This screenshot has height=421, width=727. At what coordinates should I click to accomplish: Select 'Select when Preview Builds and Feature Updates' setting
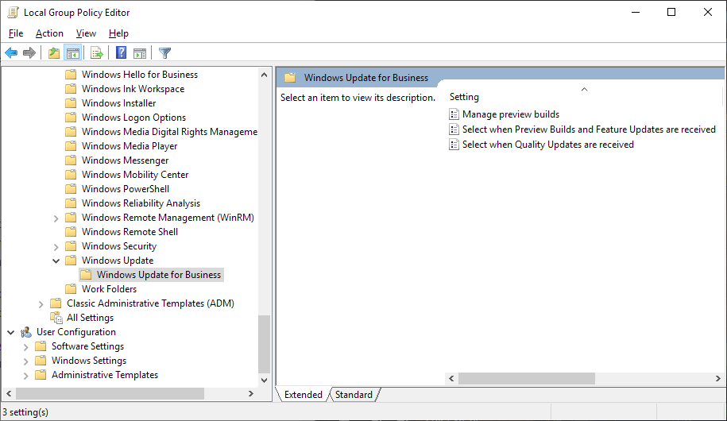589,129
